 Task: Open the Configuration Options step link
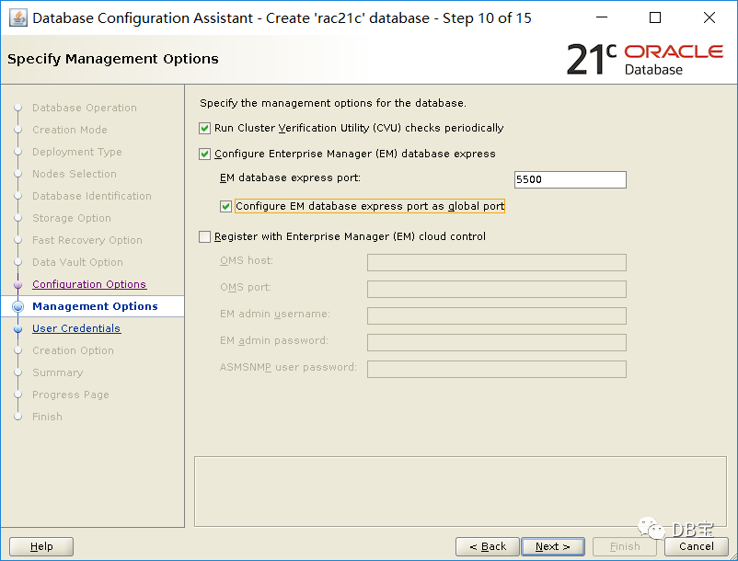click(89, 284)
